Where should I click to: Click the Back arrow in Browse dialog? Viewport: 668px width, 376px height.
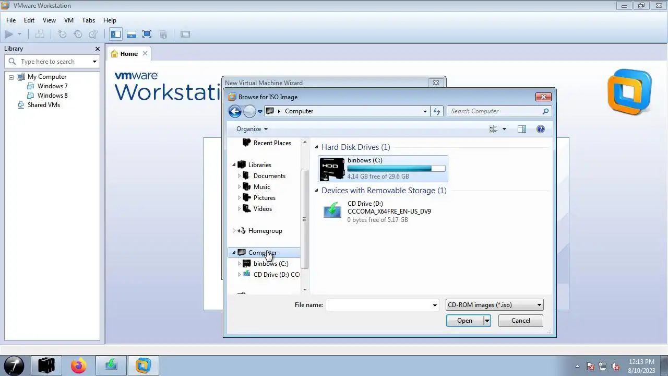coord(235,111)
